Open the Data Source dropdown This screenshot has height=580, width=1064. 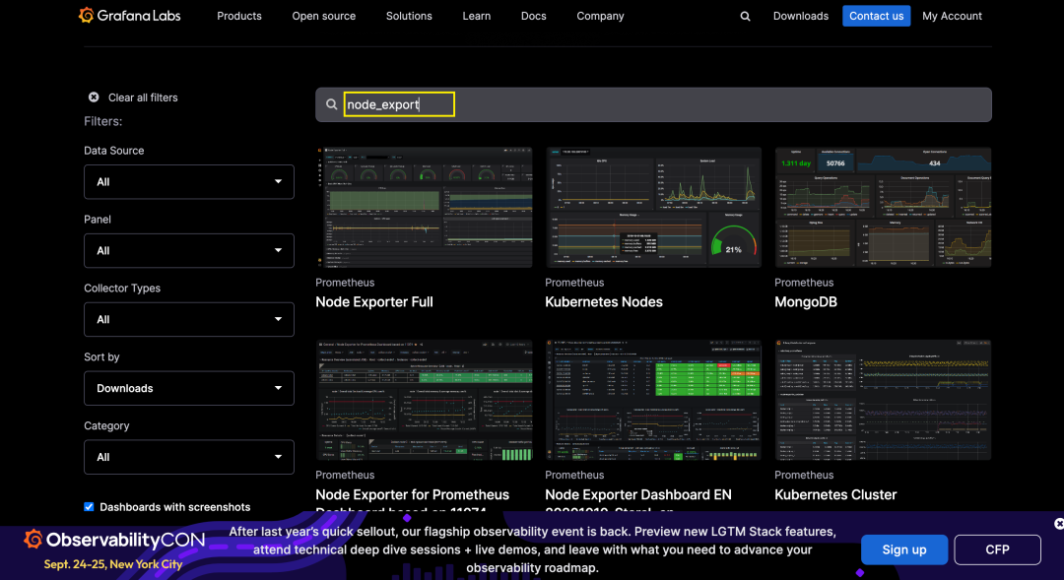click(188, 182)
